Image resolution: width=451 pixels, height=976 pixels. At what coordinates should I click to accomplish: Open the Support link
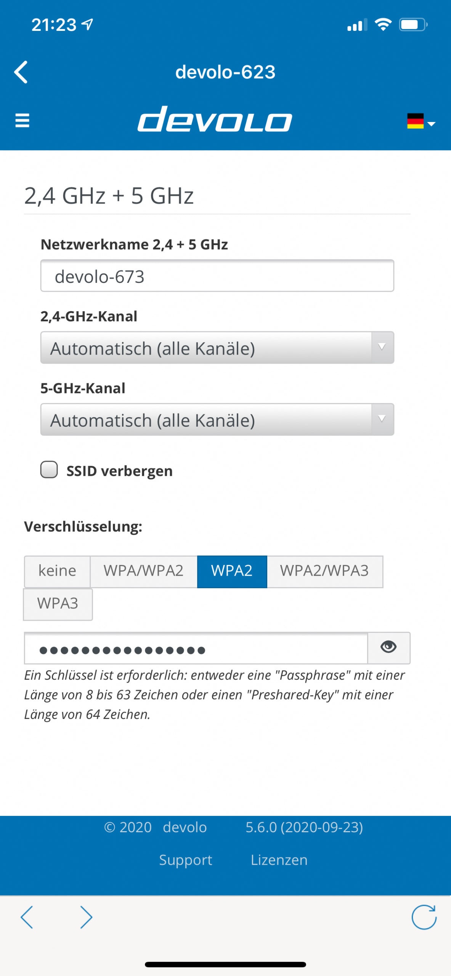[x=186, y=860]
